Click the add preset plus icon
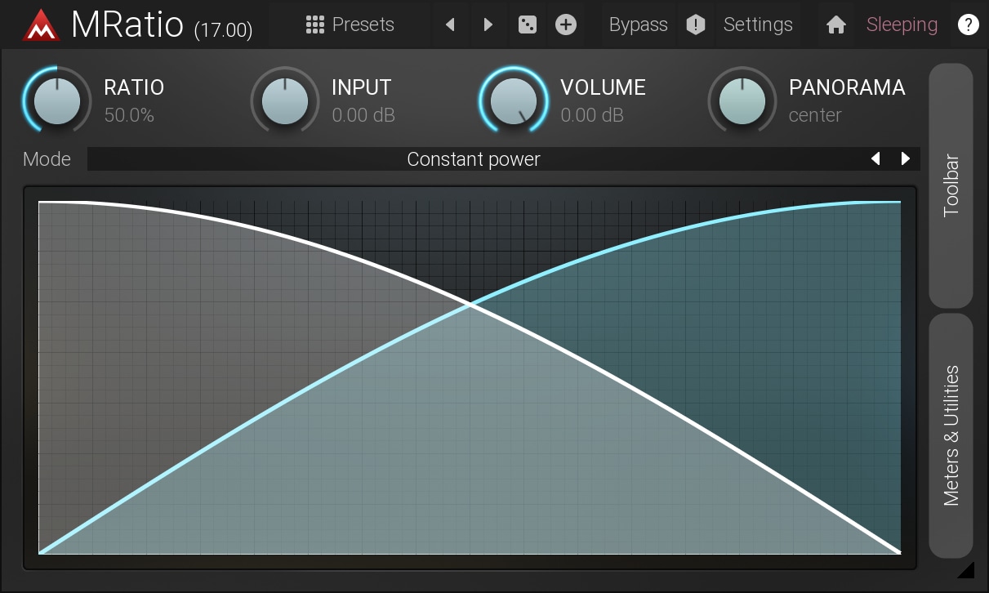 pos(566,25)
